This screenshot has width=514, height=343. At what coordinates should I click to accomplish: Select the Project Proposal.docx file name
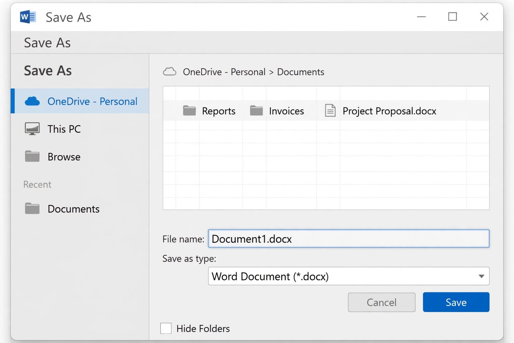click(389, 111)
